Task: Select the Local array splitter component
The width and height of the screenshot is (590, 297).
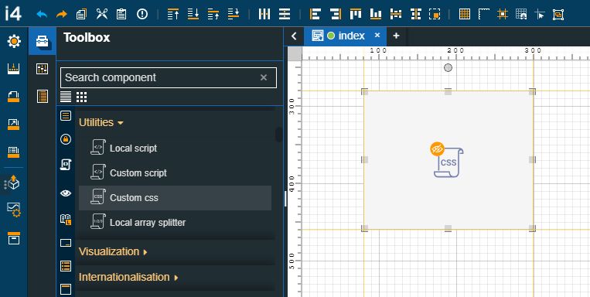Action: click(x=175, y=223)
